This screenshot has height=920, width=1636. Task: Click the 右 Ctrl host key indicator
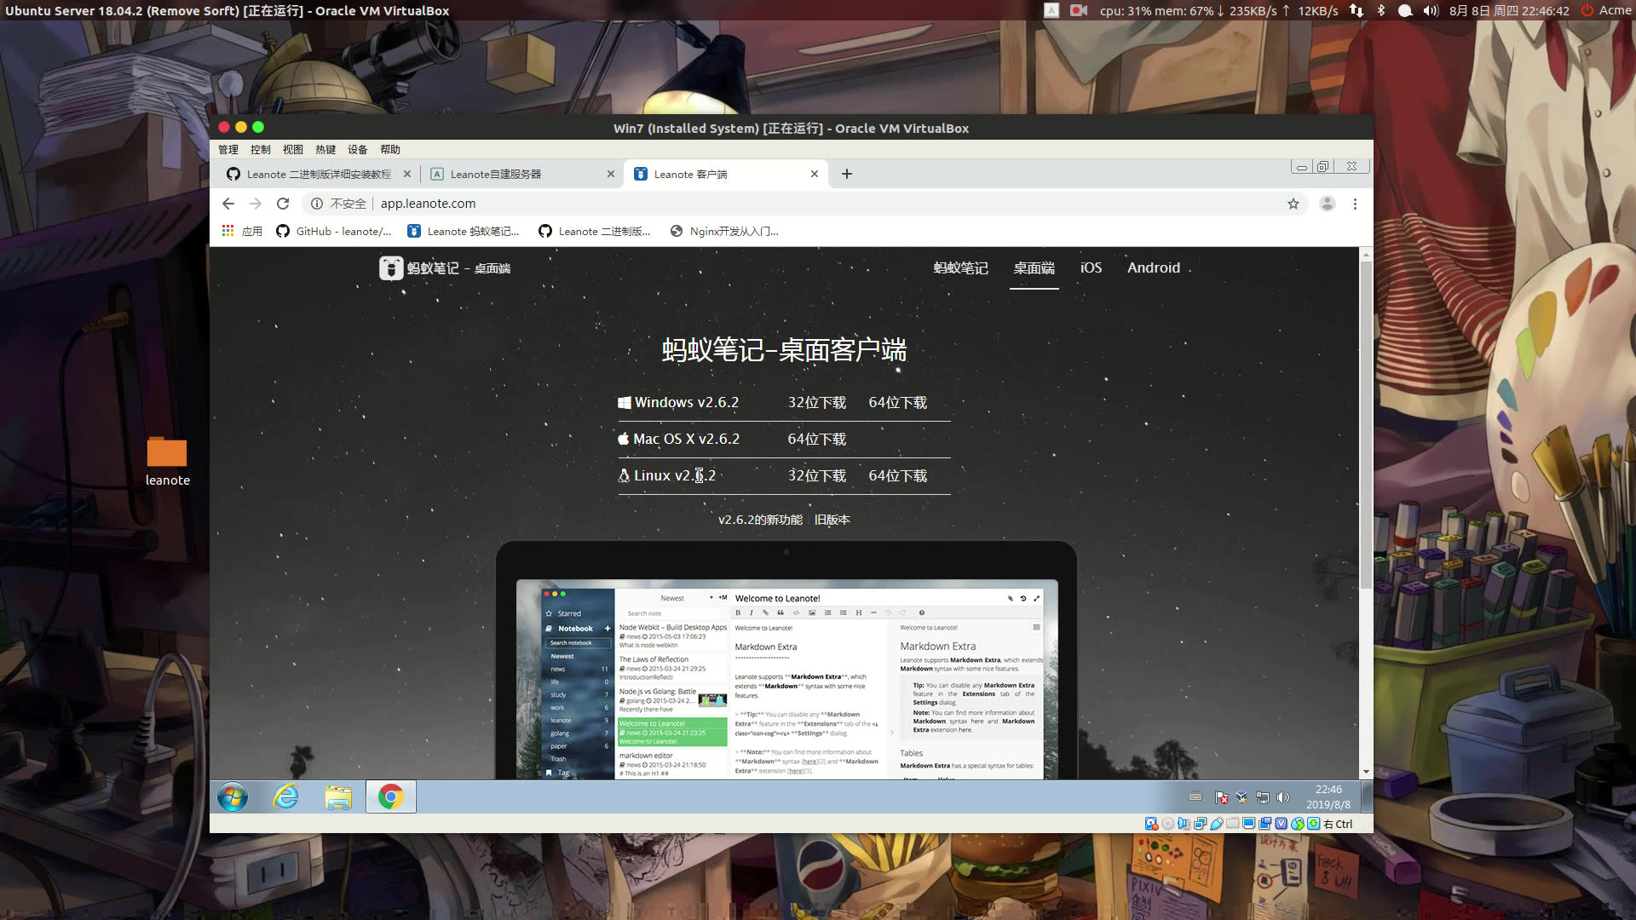point(1338,824)
